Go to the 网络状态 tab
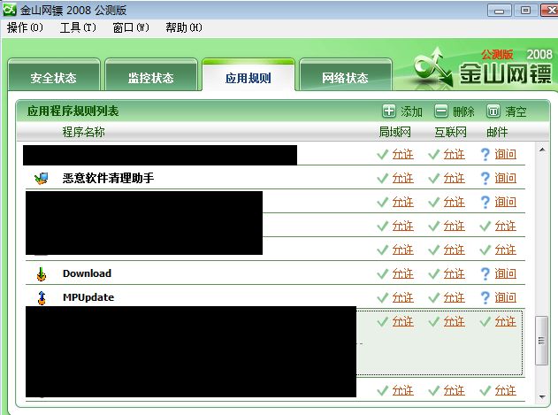558x415 pixels. [x=345, y=74]
